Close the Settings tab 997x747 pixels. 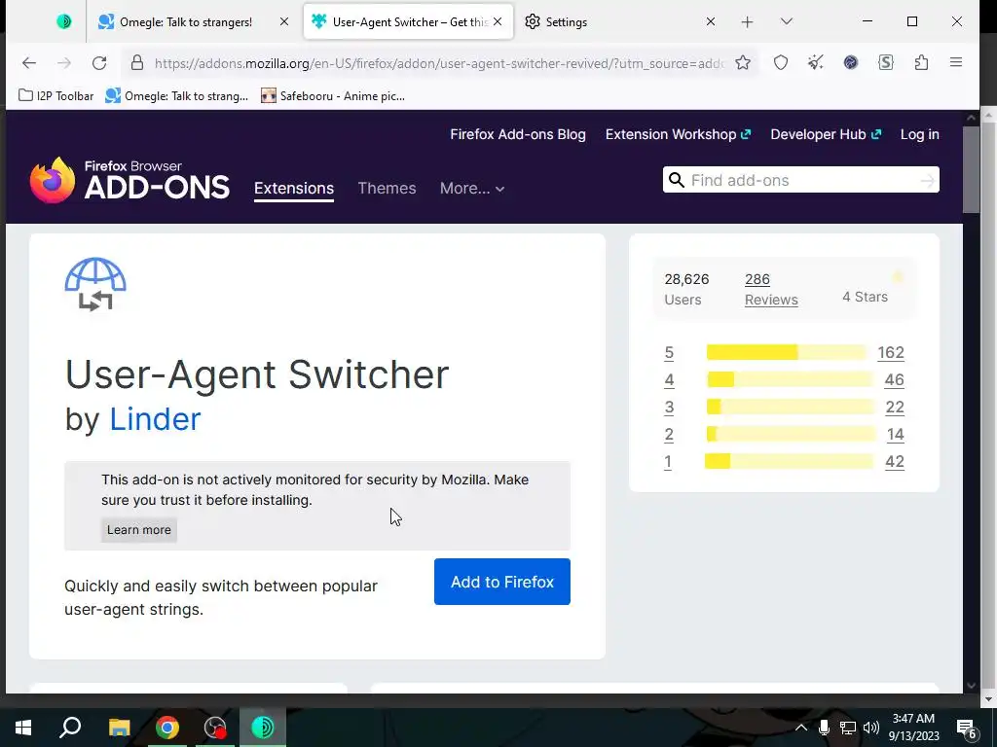(x=711, y=21)
